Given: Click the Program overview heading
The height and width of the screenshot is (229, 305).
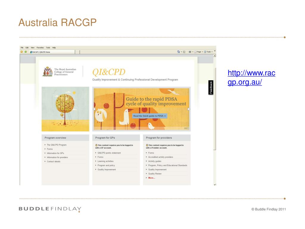Looking at the screenshot, I should [x=55, y=138].
